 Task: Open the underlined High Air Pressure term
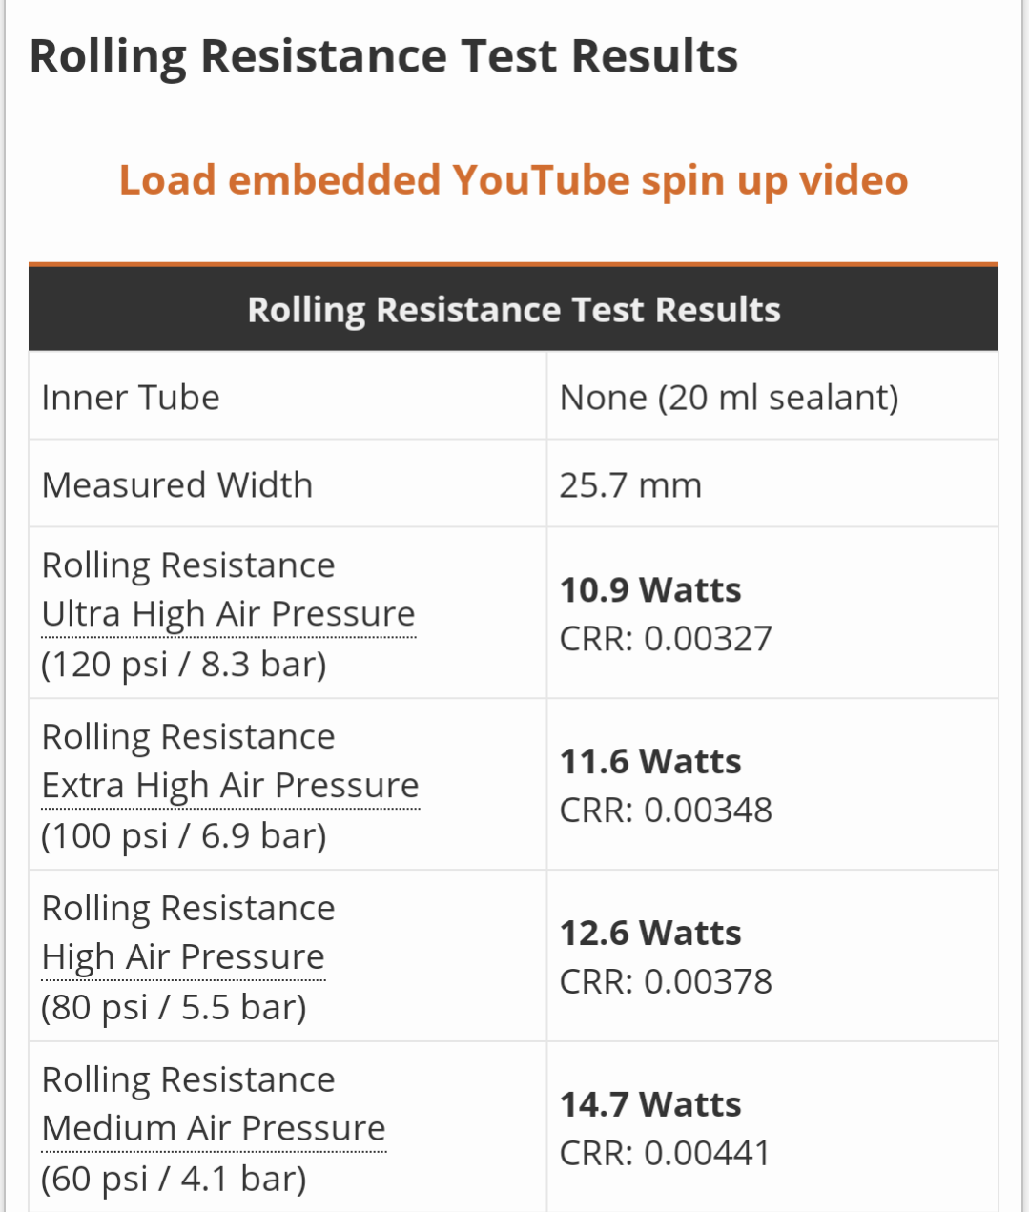tap(183, 956)
